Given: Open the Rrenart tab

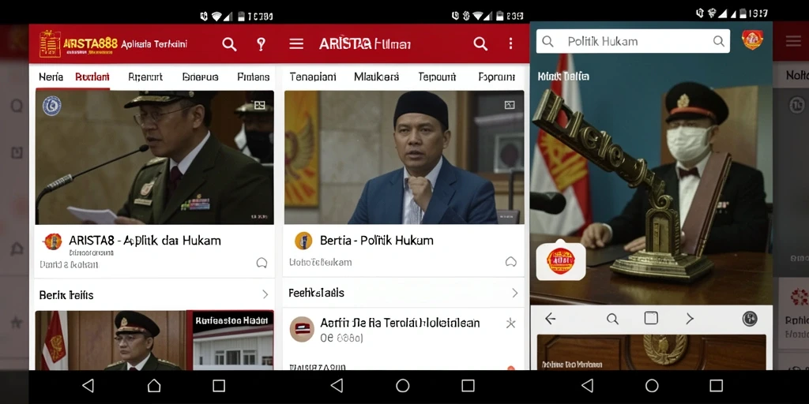Looking at the screenshot, I should coord(145,77).
